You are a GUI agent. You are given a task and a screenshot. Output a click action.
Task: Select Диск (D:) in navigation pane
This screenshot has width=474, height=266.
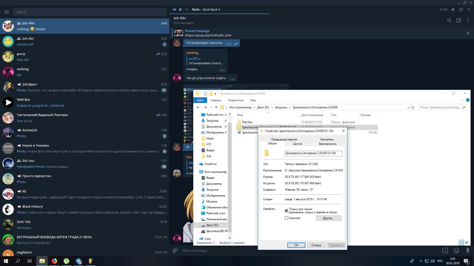(212, 225)
